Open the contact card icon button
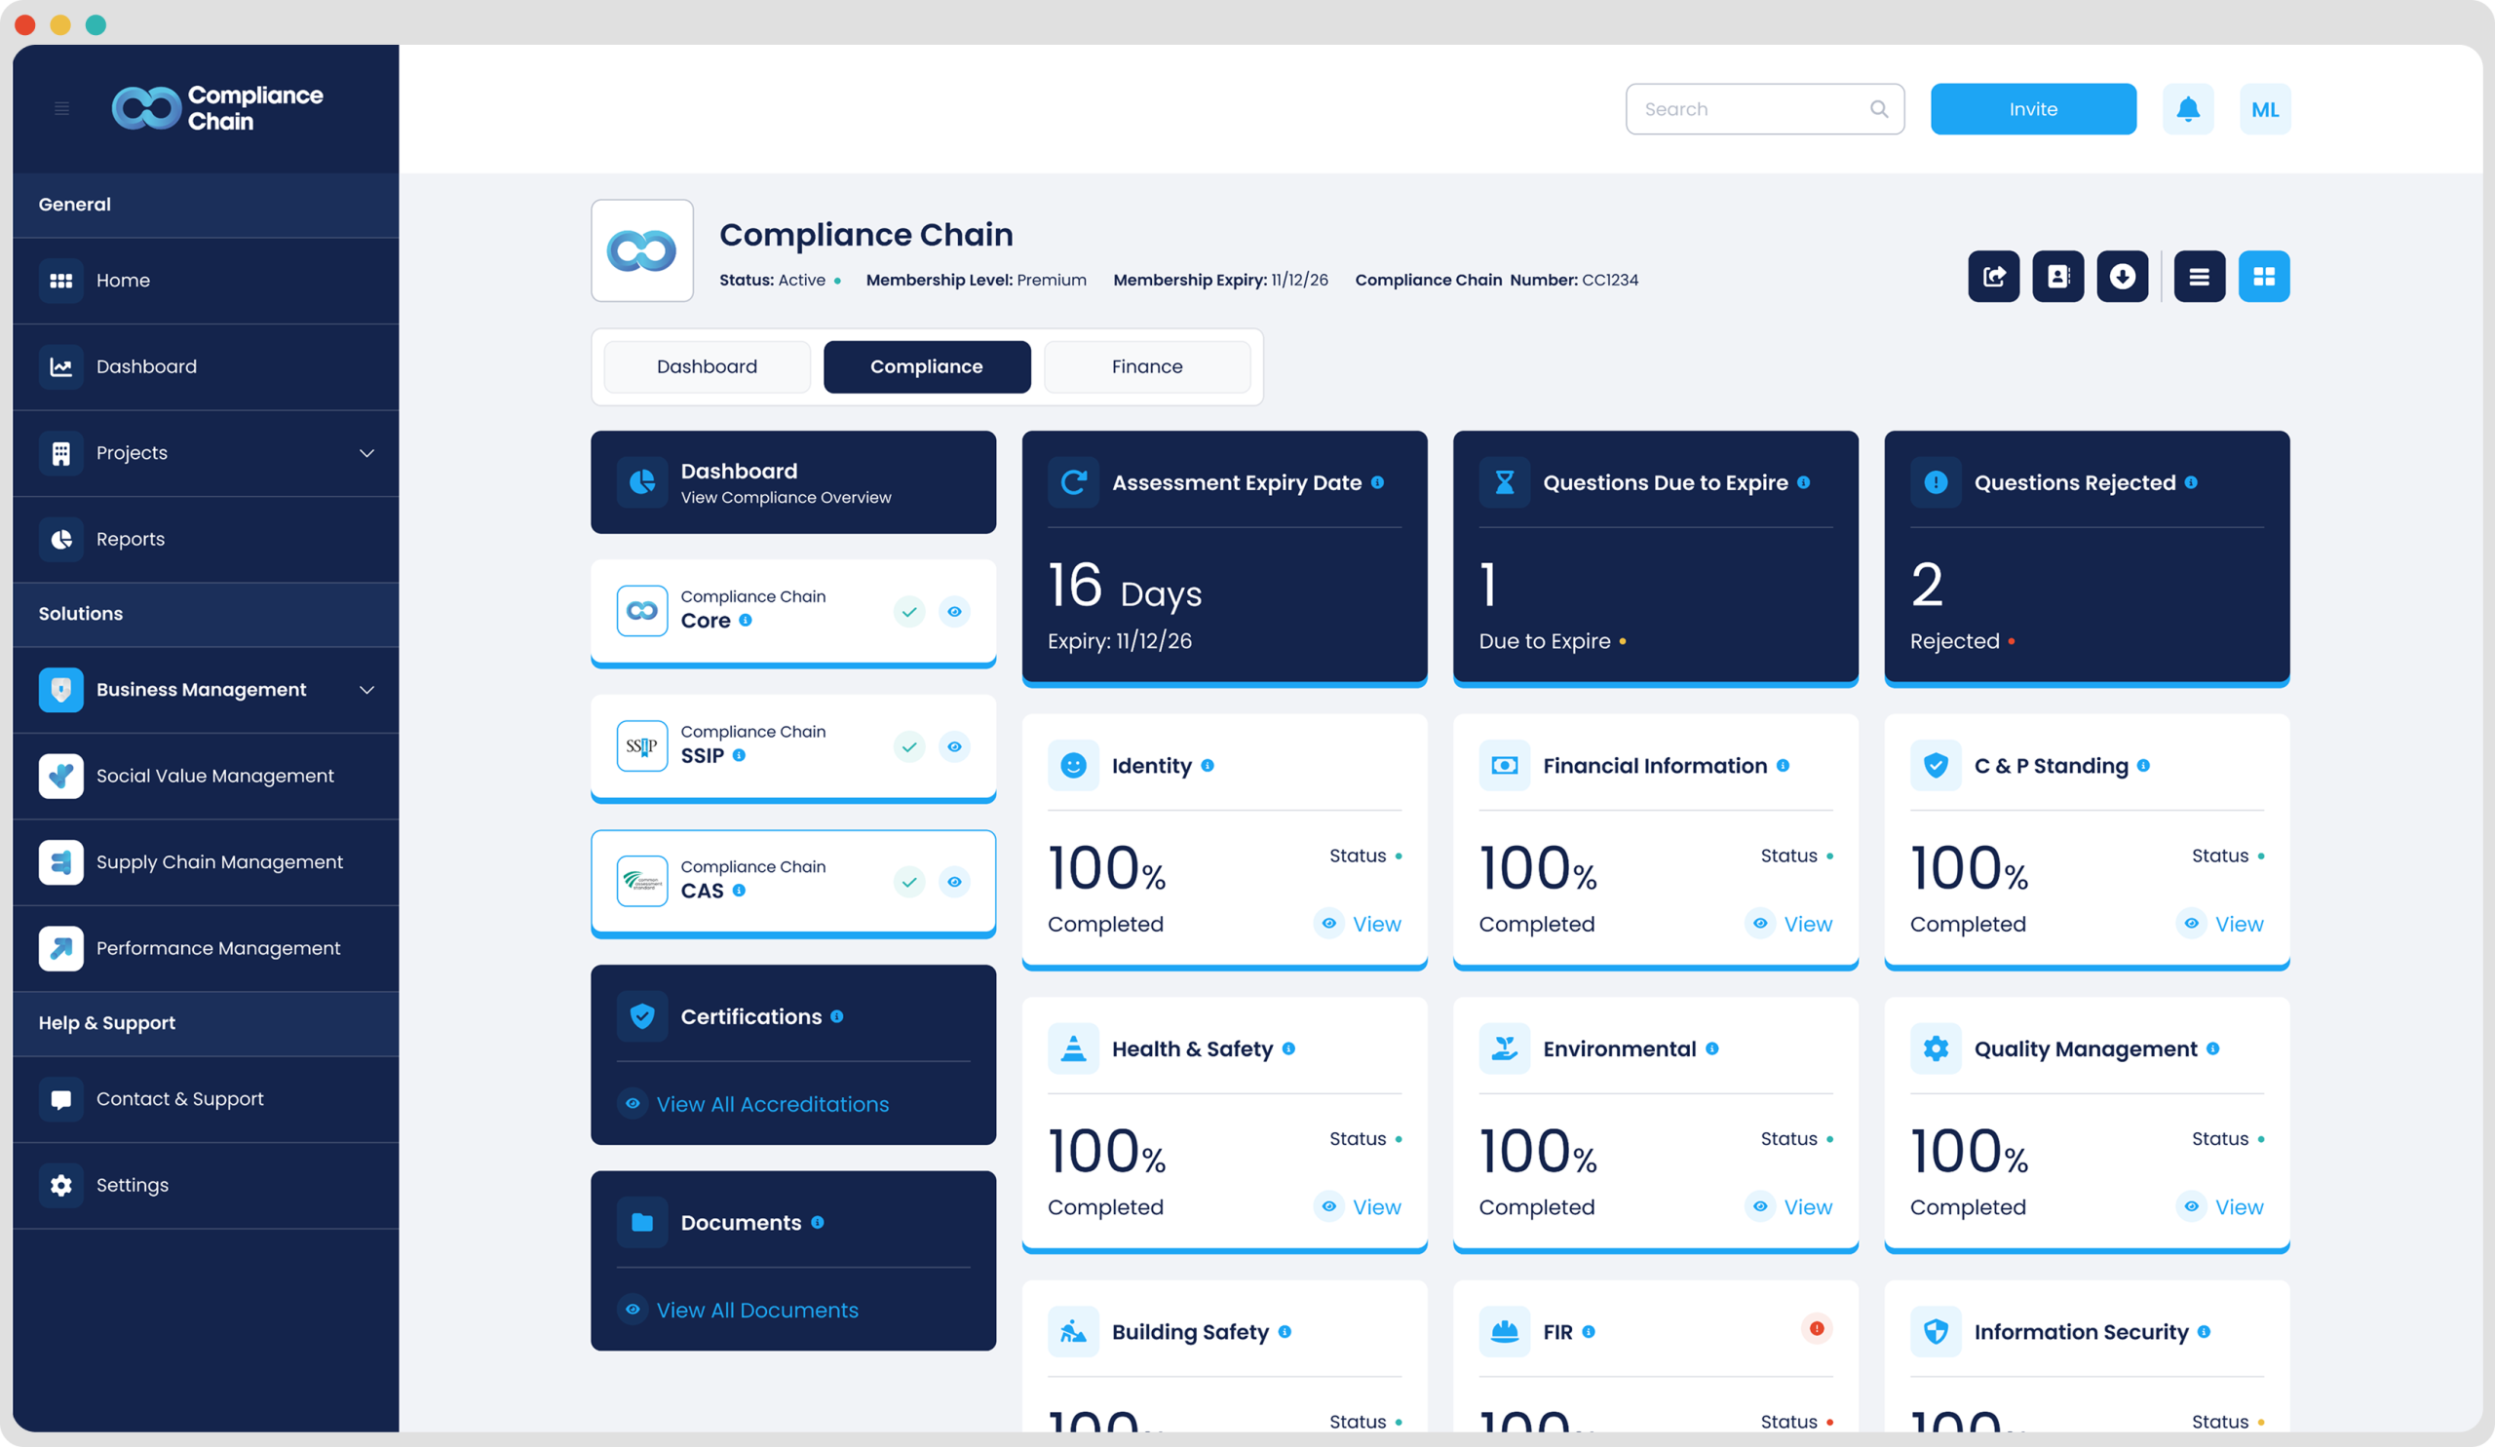The image size is (2495, 1447). click(x=2057, y=276)
